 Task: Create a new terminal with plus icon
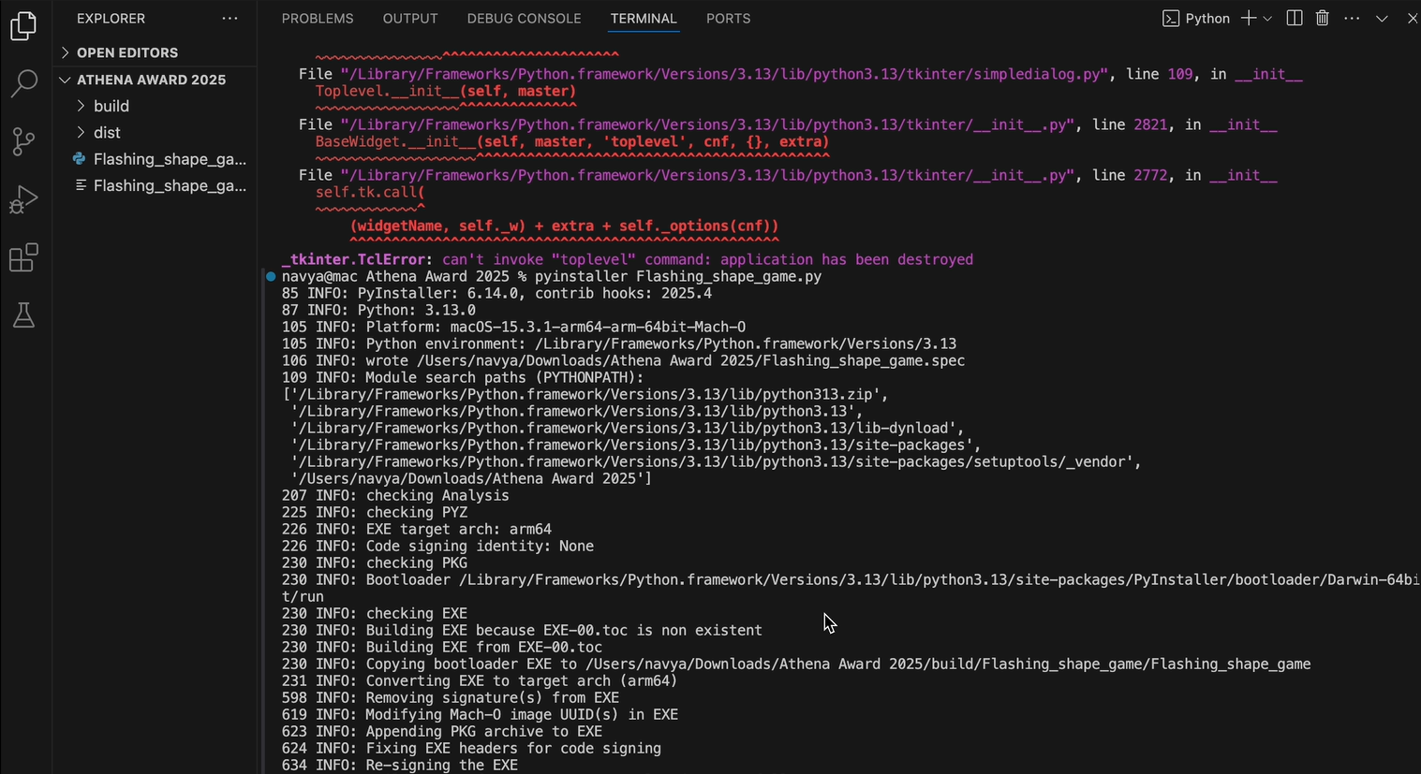point(1248,19)
